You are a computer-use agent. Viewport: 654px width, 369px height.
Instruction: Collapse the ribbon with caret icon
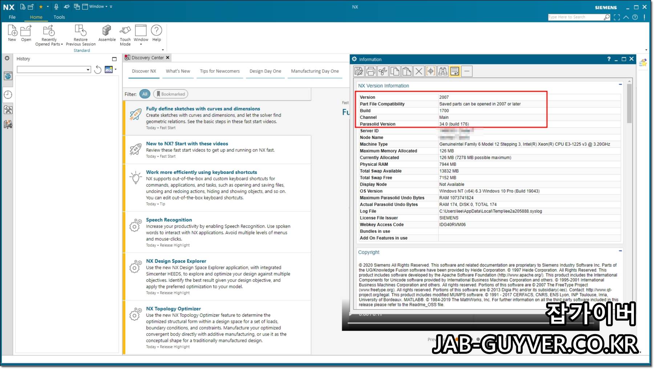tap(626, 17)
